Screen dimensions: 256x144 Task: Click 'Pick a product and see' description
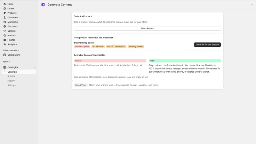(111, 22)
